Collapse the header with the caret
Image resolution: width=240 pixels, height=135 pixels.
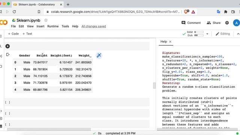(x=238, y=34)
